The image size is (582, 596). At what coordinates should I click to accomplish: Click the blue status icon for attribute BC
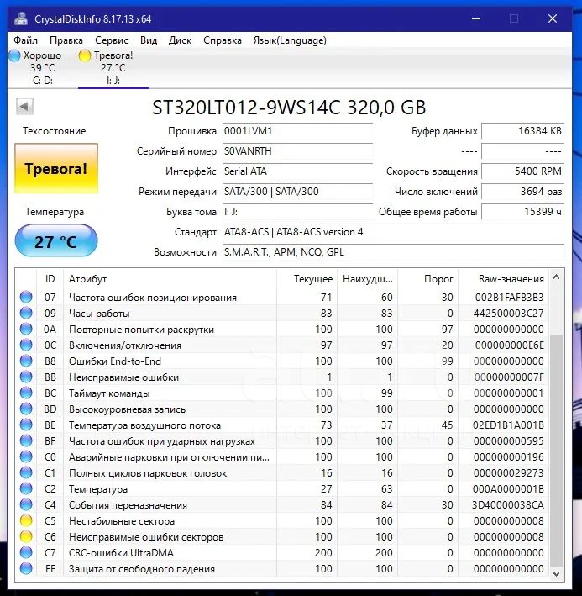click(26, 393)
